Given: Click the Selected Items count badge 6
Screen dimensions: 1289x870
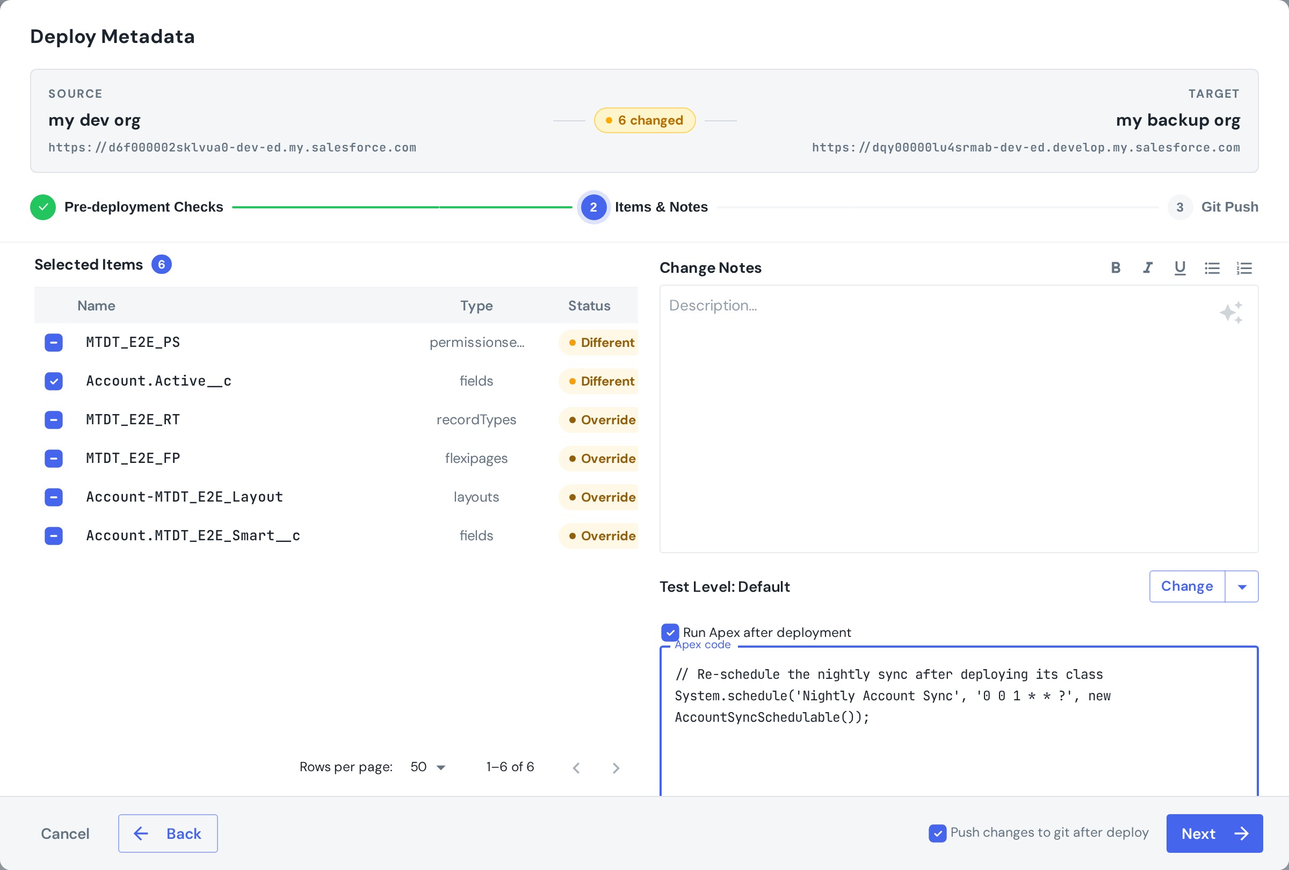Looking at the screenshot, I should point(162,265).
